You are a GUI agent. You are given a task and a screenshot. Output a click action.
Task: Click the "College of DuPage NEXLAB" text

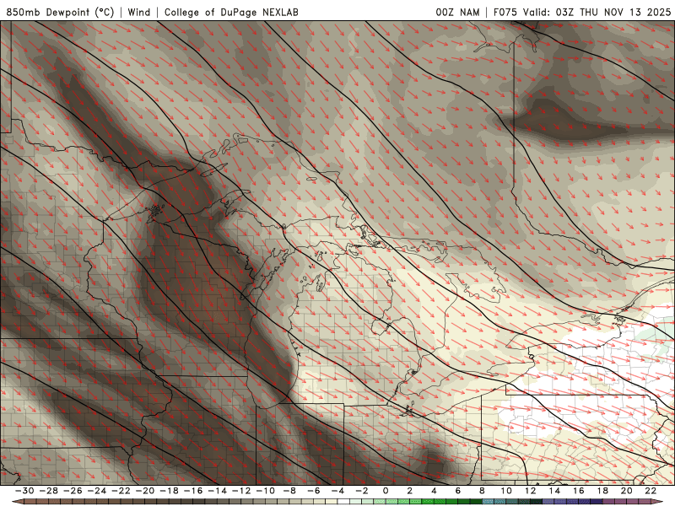tap(231, 12)
